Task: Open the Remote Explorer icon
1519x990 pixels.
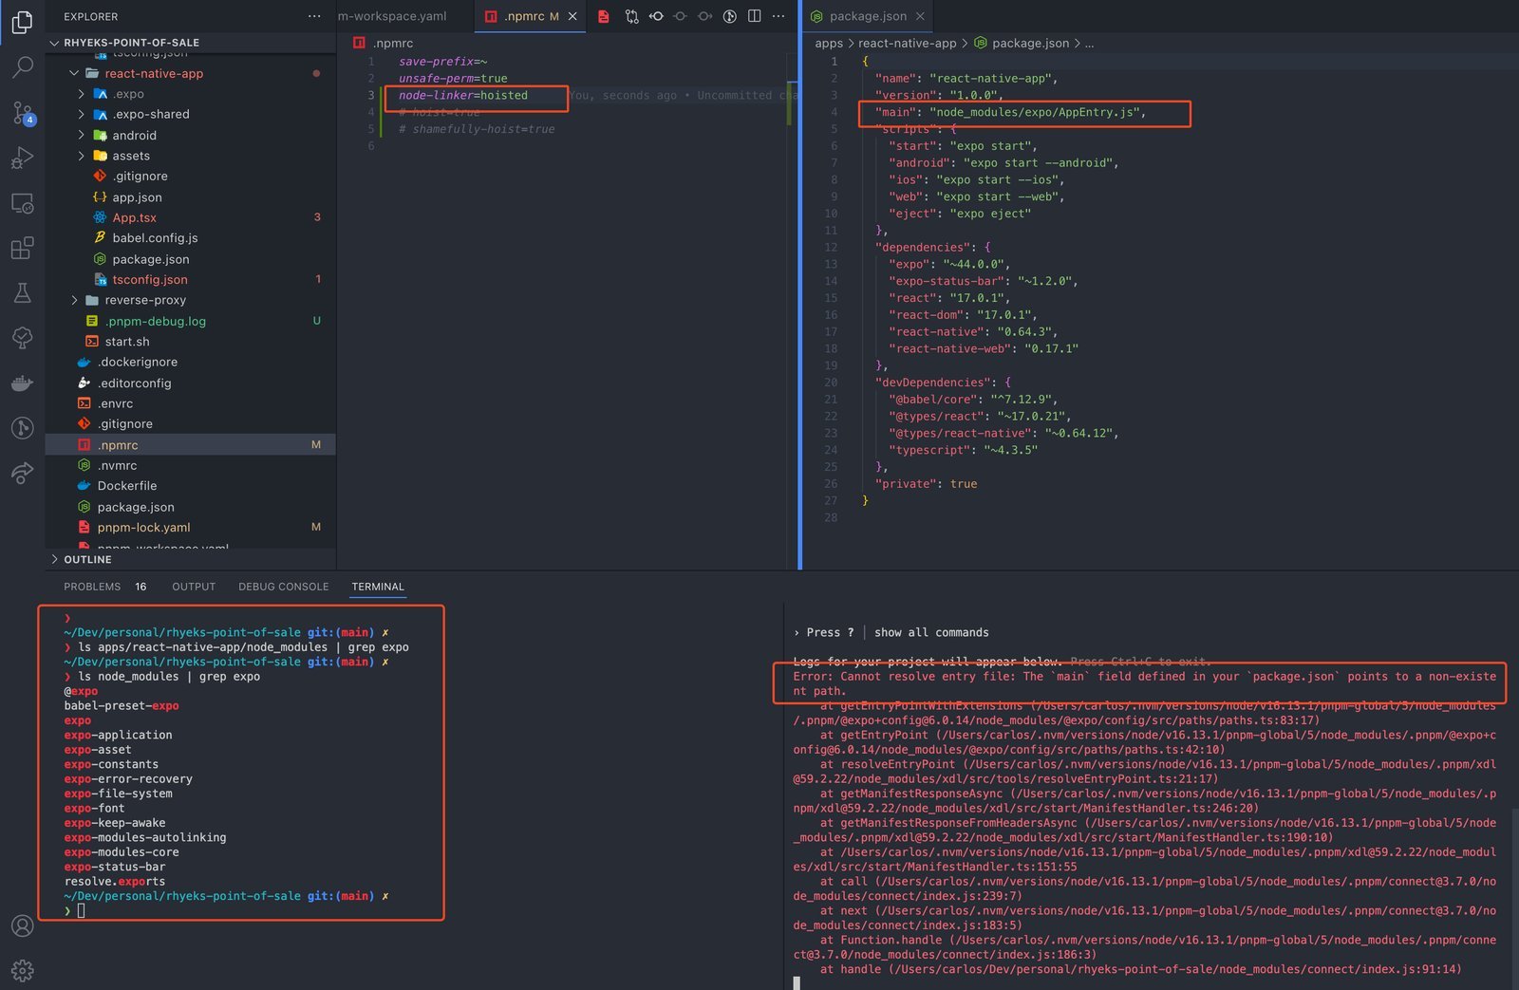Action: tap(22, 203)
